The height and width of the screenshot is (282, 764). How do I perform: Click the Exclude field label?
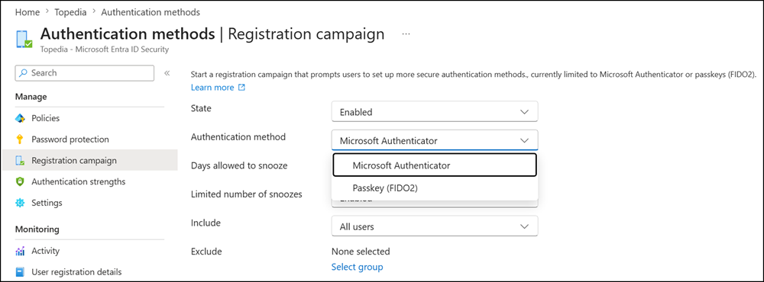coord(206,252)
